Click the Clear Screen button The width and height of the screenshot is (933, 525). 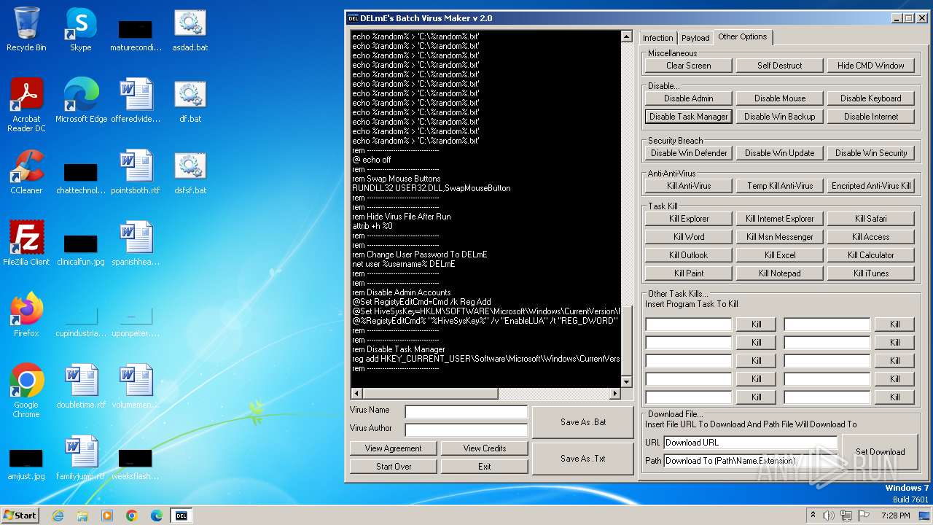point(688,66)
